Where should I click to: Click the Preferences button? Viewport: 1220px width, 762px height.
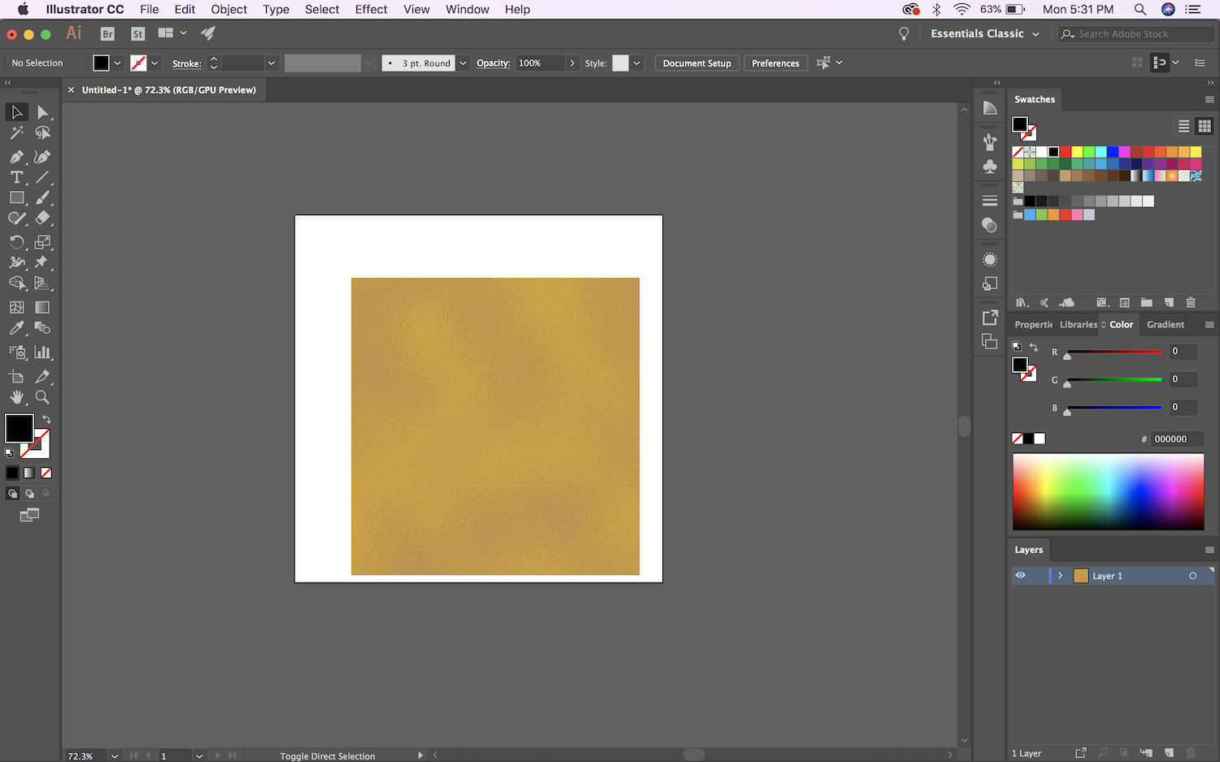tap(776, 63)
